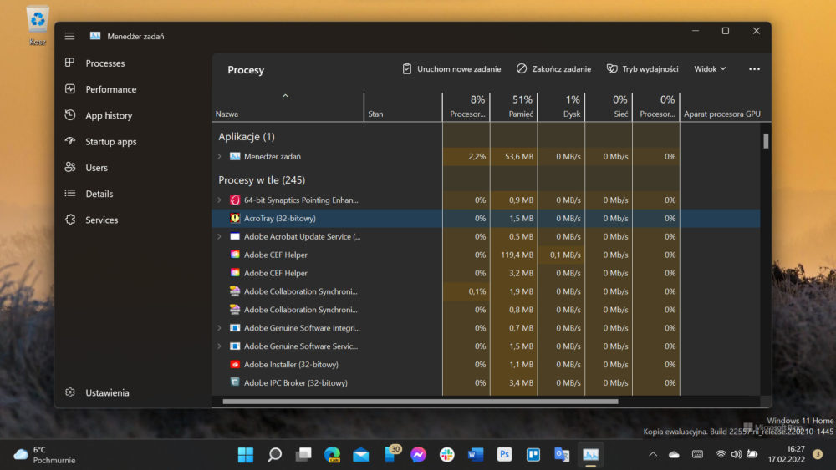Sort by Dysk column header

561,107
